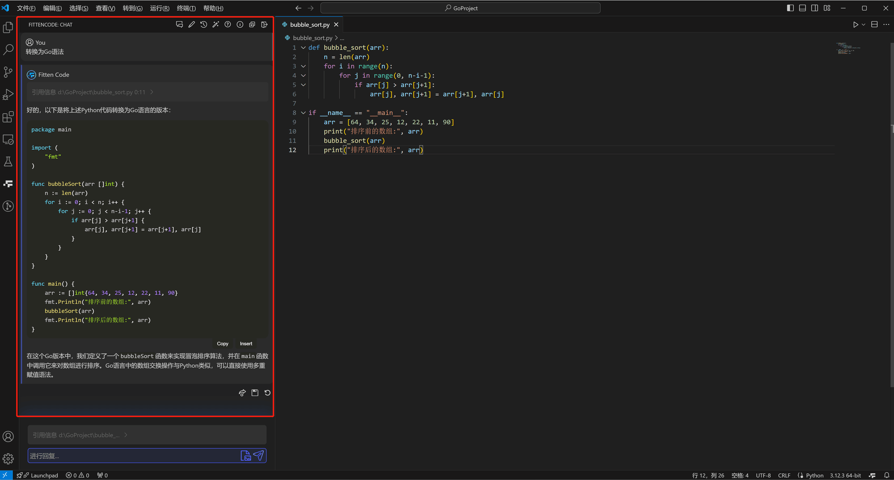This screenshot has height=480, width=894.
Task: Open errors and warnings count in status bar
Action: [77, 475]
